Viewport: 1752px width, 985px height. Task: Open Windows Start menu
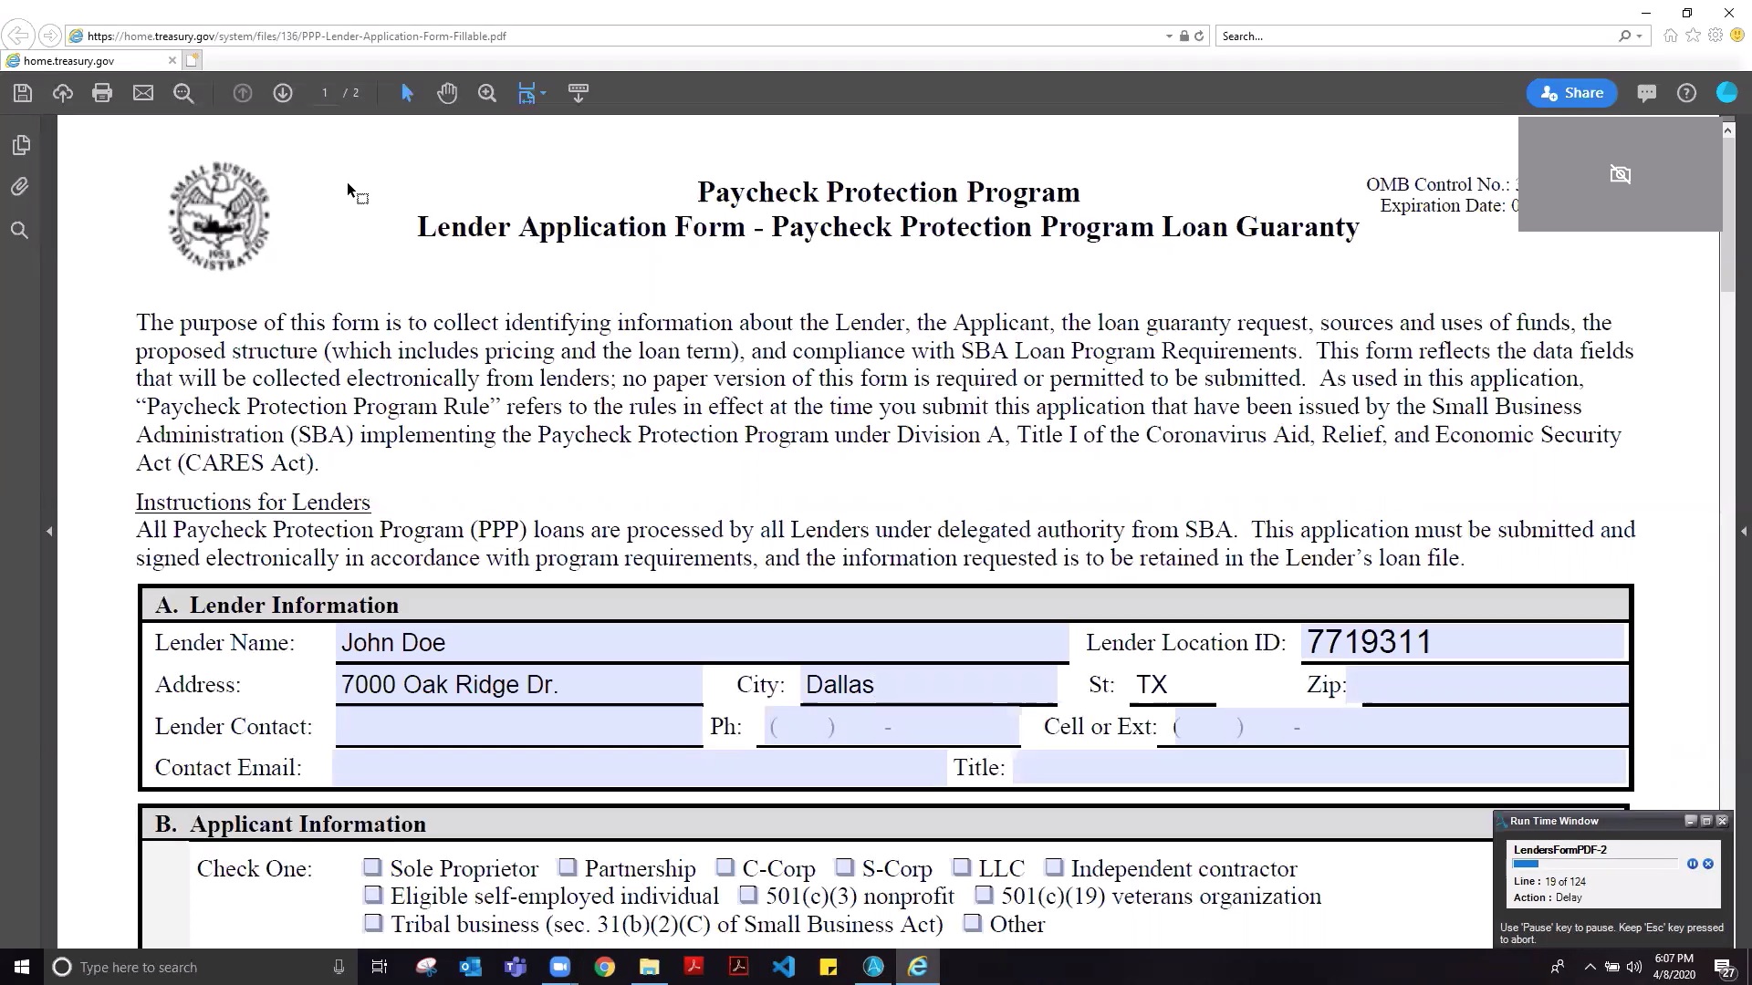pos(21,967)
